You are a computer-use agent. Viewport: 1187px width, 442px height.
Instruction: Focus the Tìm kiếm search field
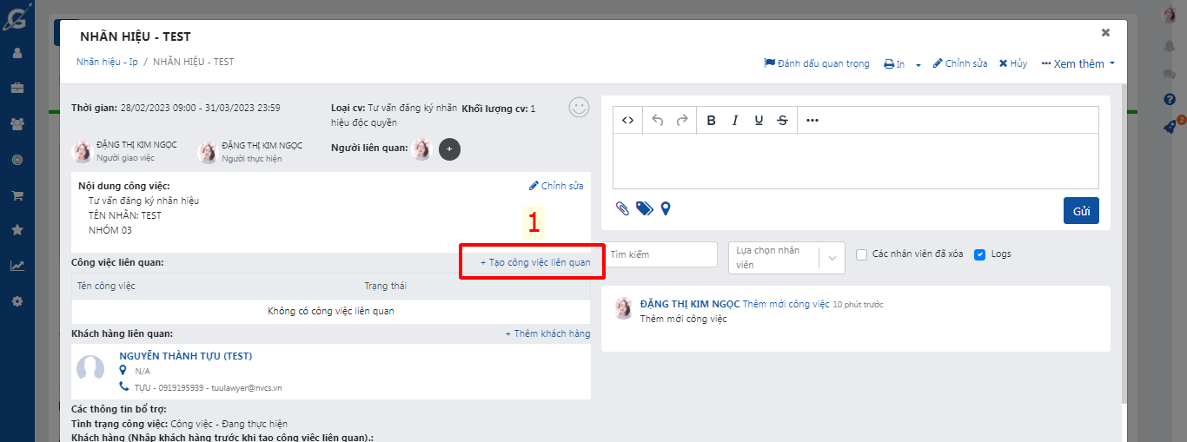coord(660,254)
